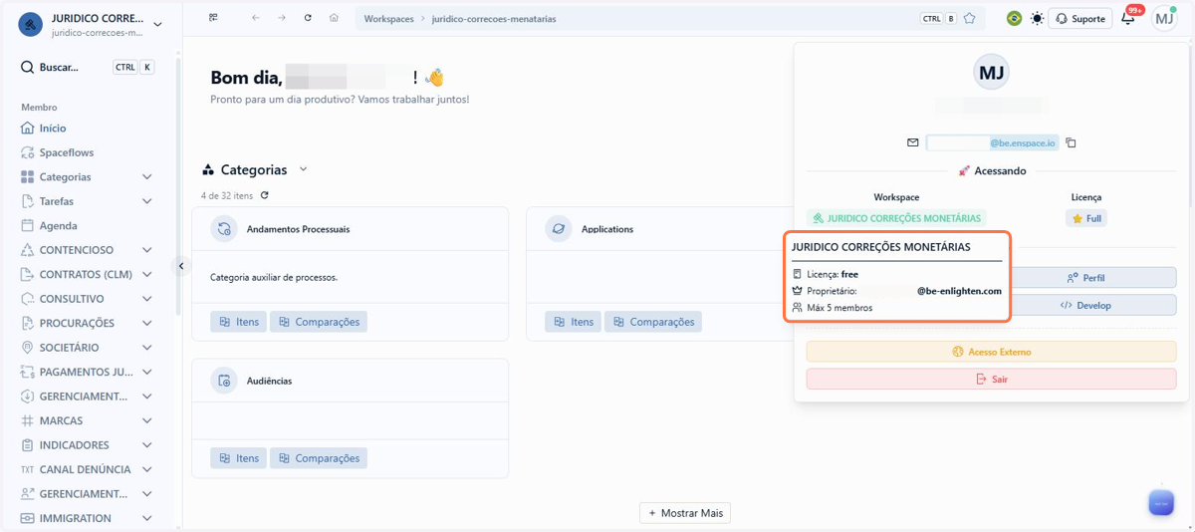
Task: Click the MARCAS hash icon
Action: [x=28, y=420]
